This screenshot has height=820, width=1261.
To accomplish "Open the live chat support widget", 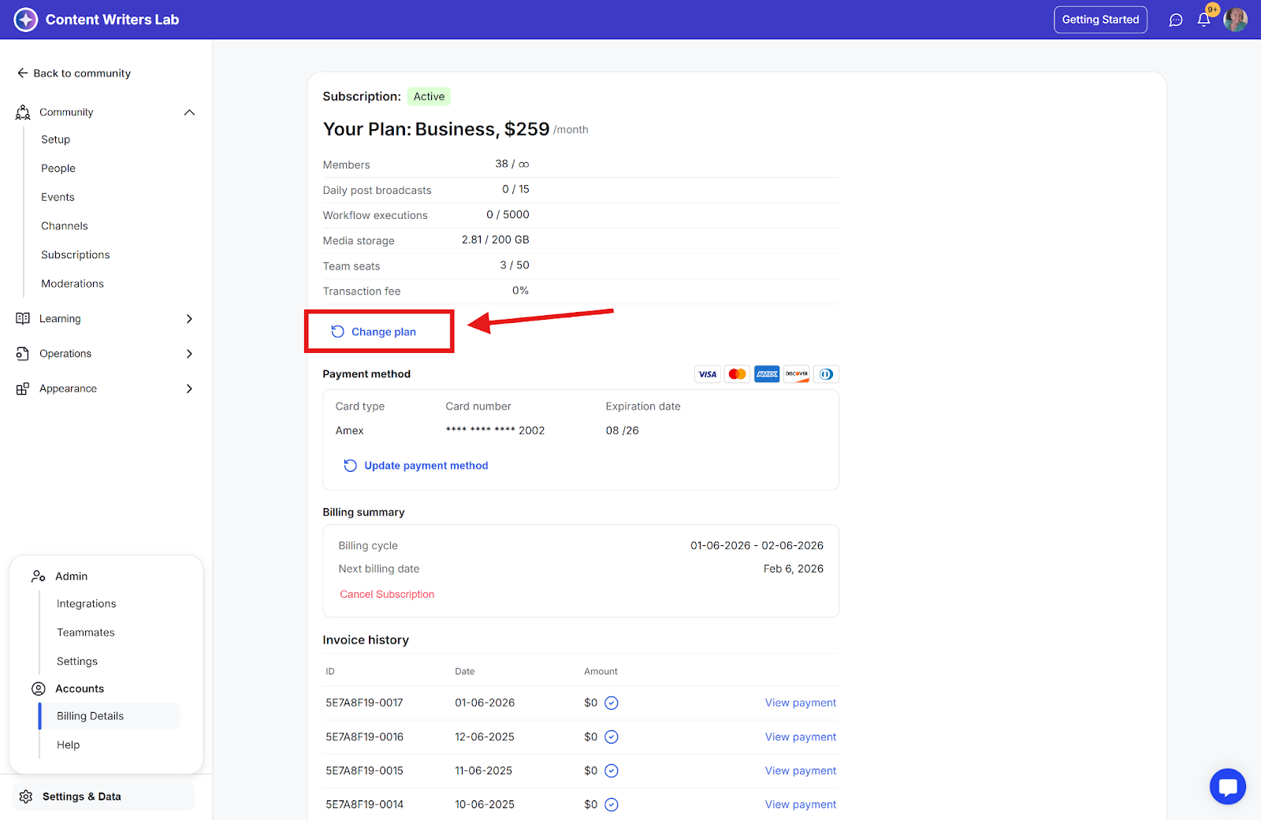I will [1227, 786].
